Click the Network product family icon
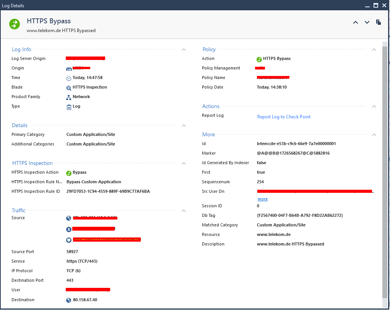Image resolution: width=390 pixels, height=310 pixels. click(x=68, y=97)
